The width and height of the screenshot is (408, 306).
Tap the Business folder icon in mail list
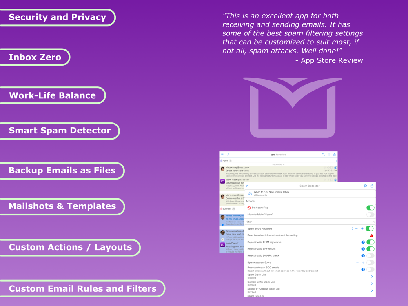point(221,208)
